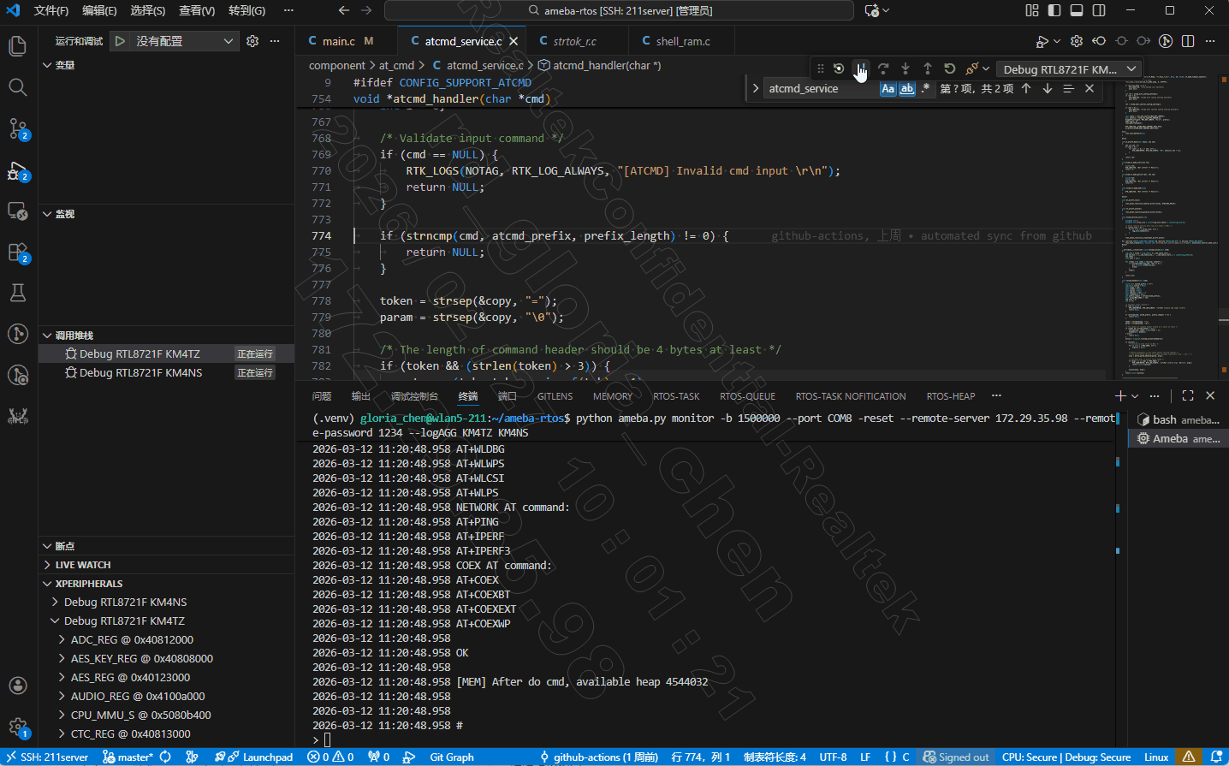The width and height of the screenshot is (1229, 766).
Task: Maximize the terminal panel size
Action: 1188,395
